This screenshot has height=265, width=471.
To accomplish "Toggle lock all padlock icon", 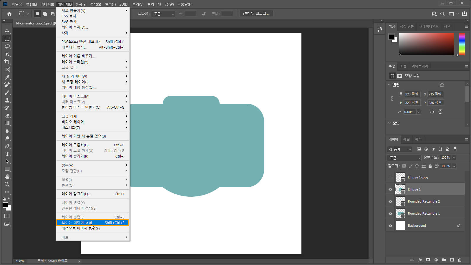I will (430, 166).
